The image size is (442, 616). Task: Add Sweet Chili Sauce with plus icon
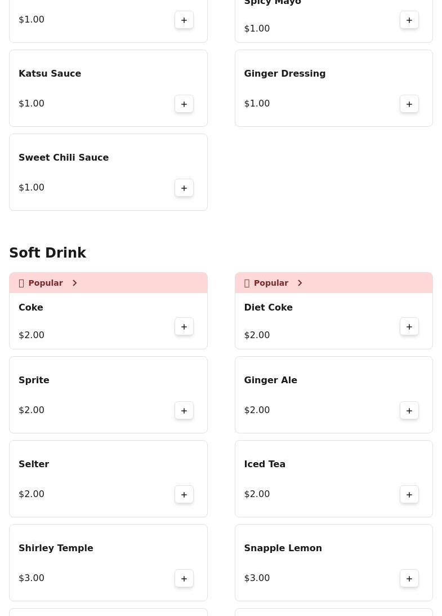(184, 188)
